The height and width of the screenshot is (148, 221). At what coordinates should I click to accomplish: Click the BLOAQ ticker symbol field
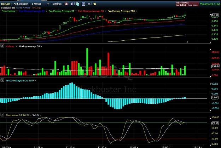[x=6, y=4]
